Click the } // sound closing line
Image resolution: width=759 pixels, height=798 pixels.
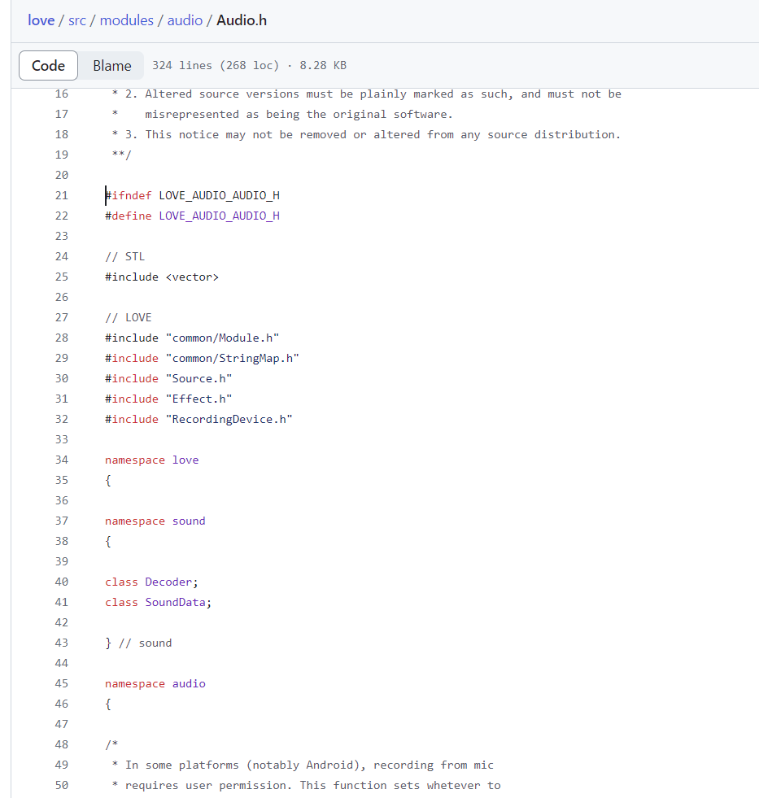click(138, 643)
